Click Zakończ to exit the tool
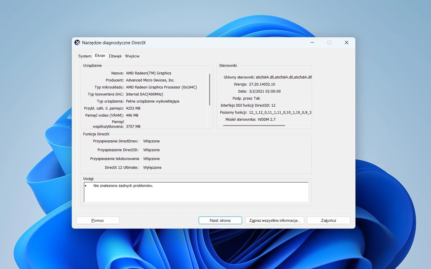 329,220
